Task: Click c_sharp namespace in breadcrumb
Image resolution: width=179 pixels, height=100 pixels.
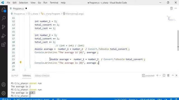Action: [x=33, y=14]
